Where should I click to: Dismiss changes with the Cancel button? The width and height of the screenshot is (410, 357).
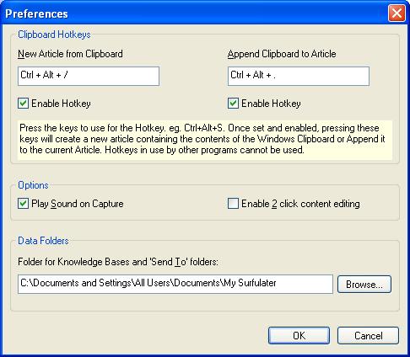pos(368,335)
